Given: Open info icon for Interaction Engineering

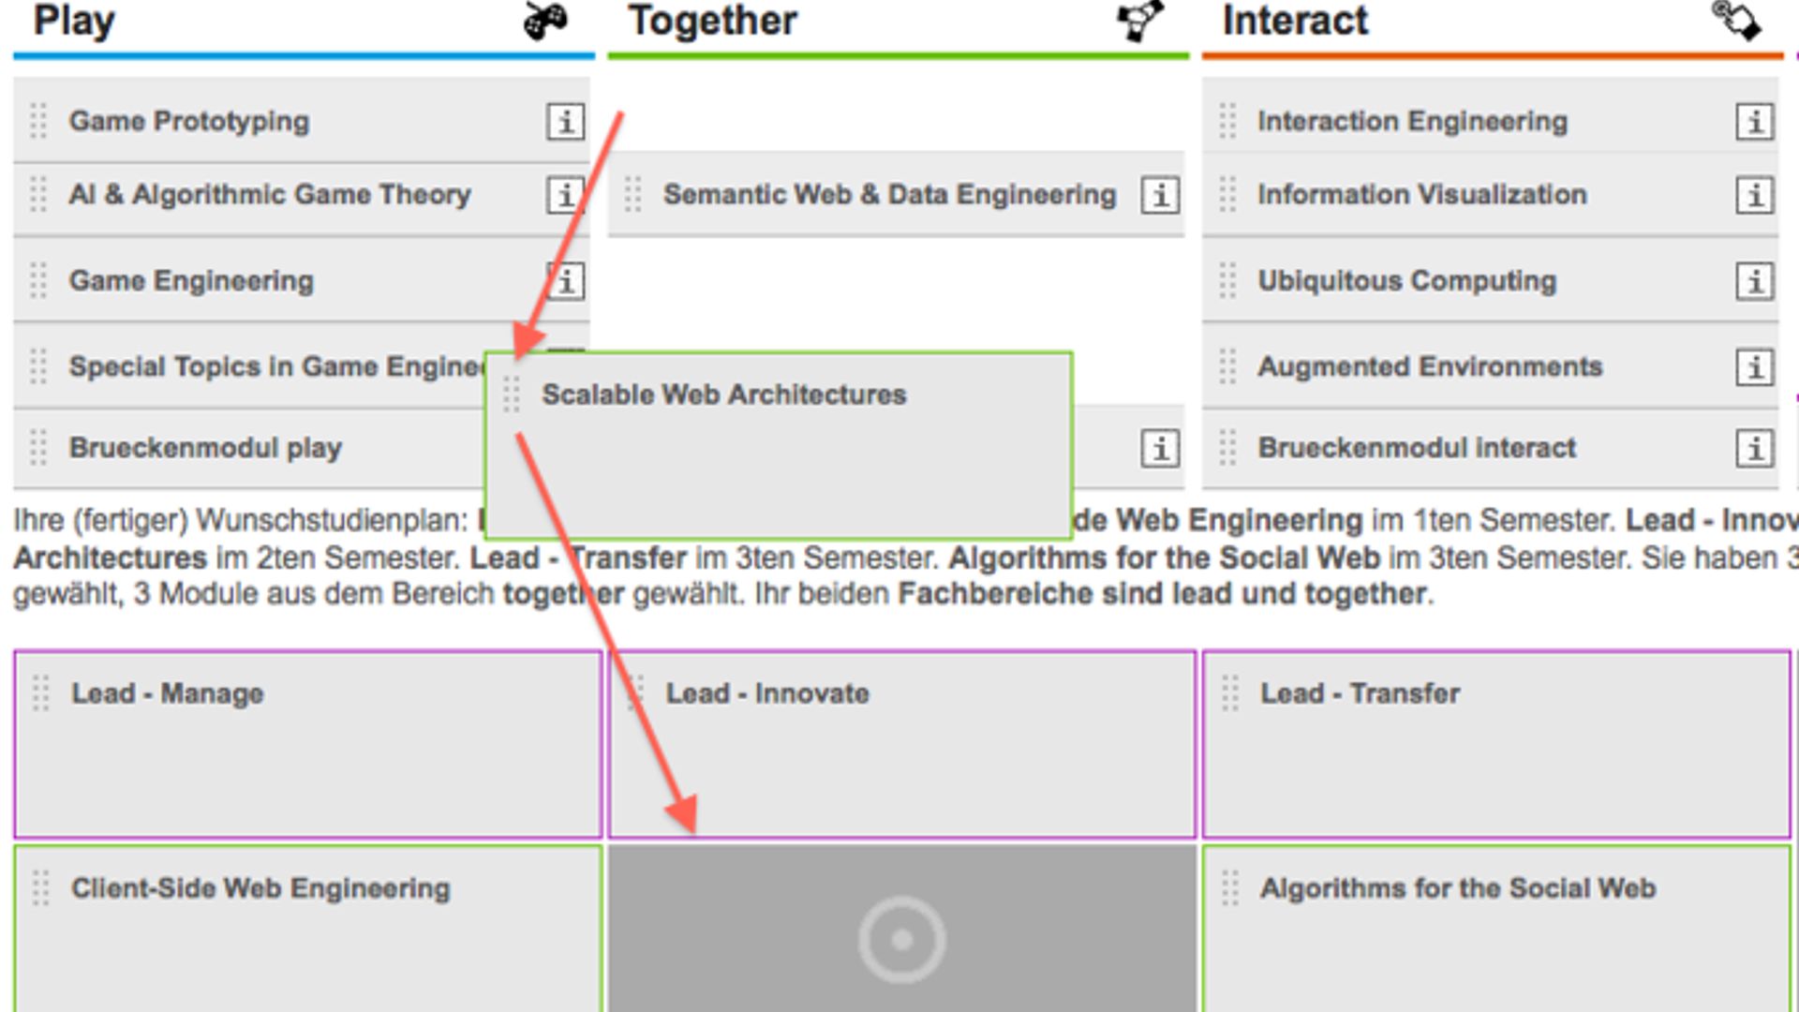Looking at the screenshot, I should tap(1755, 122).
